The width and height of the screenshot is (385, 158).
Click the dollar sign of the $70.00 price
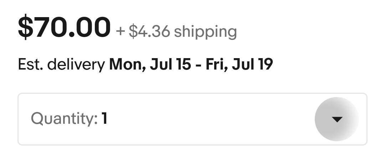pos(25,28)
